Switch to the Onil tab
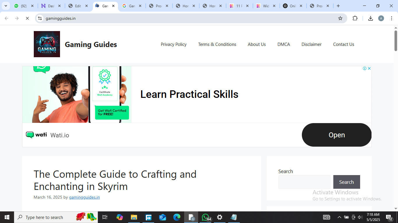Image resolution: width=398 pixels, height=223 pixels. coord(293,6)
